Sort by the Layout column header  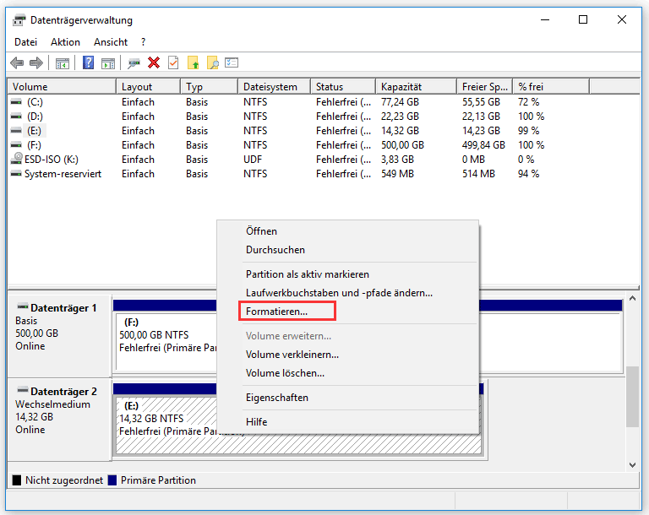pyautogui.click(x=149, y=87)
